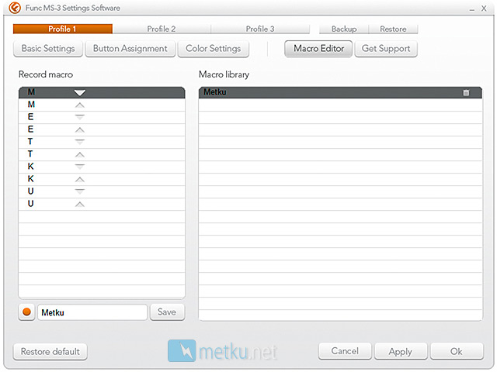
Task: Confirm with the Ok button
Action: pyautogui.click(x=457, y=351)
